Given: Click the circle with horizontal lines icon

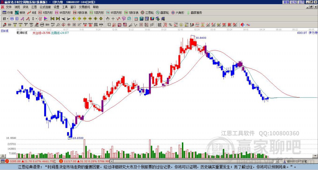Looking at the screenshot, I should (x=42, y=25).
